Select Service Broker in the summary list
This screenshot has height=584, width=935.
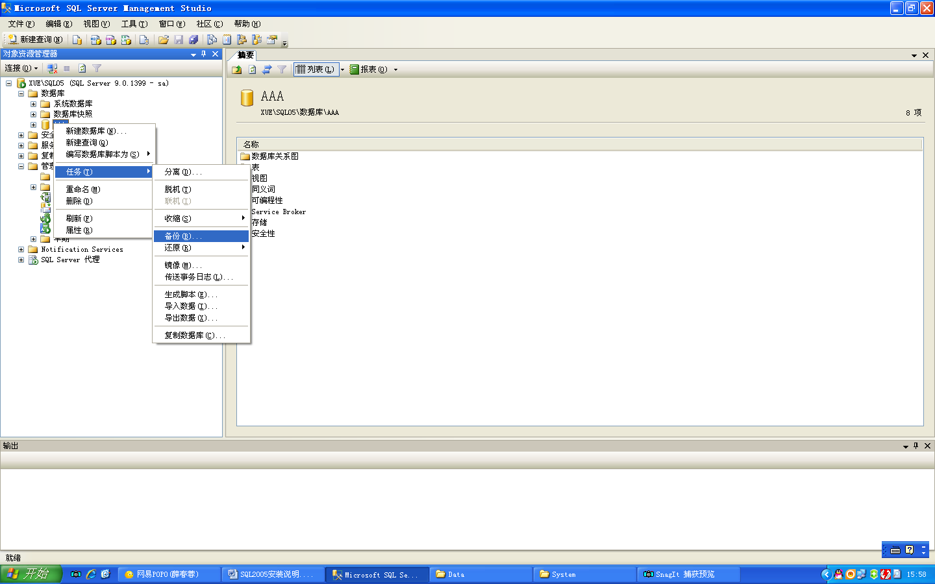point(279,212)
